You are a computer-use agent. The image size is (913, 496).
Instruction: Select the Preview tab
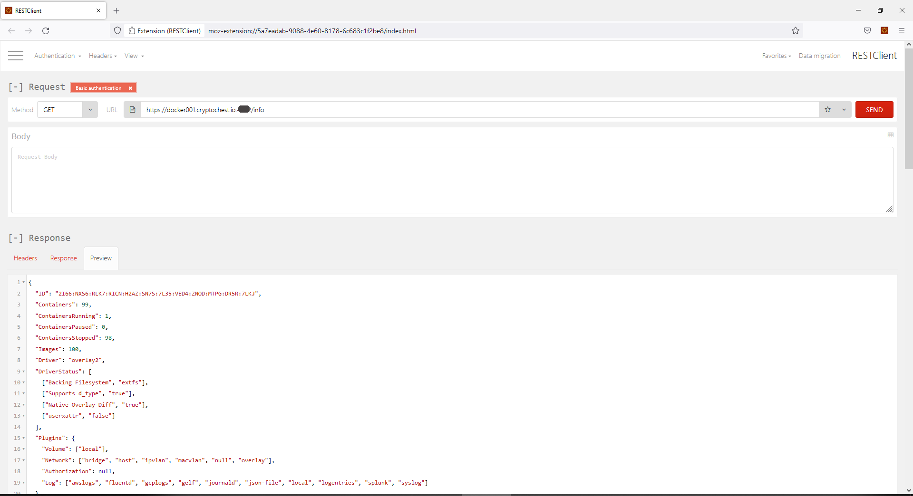click(101, 258)
